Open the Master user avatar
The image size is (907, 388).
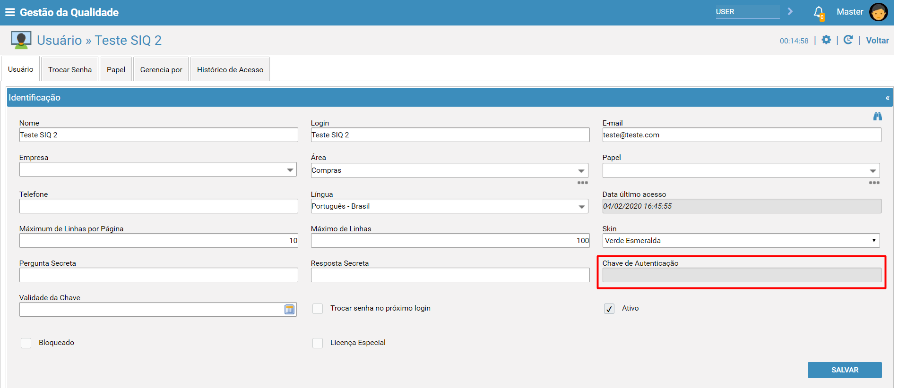(878, 12)
